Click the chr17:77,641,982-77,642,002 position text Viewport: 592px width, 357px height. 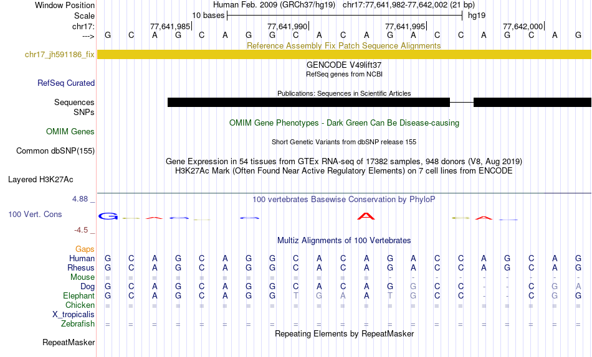(x=409, y=5)
